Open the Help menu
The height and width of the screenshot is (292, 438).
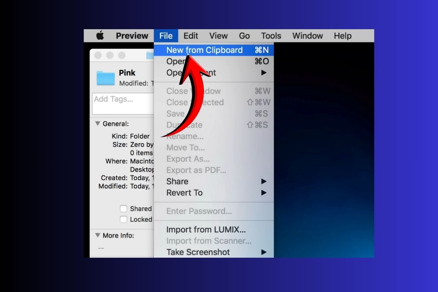tap(343, 36)
